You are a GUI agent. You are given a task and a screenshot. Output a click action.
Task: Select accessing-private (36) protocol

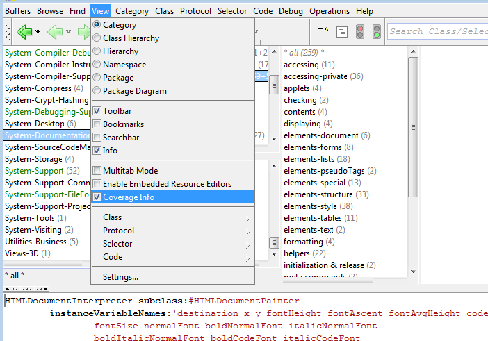tap(323, 76)
